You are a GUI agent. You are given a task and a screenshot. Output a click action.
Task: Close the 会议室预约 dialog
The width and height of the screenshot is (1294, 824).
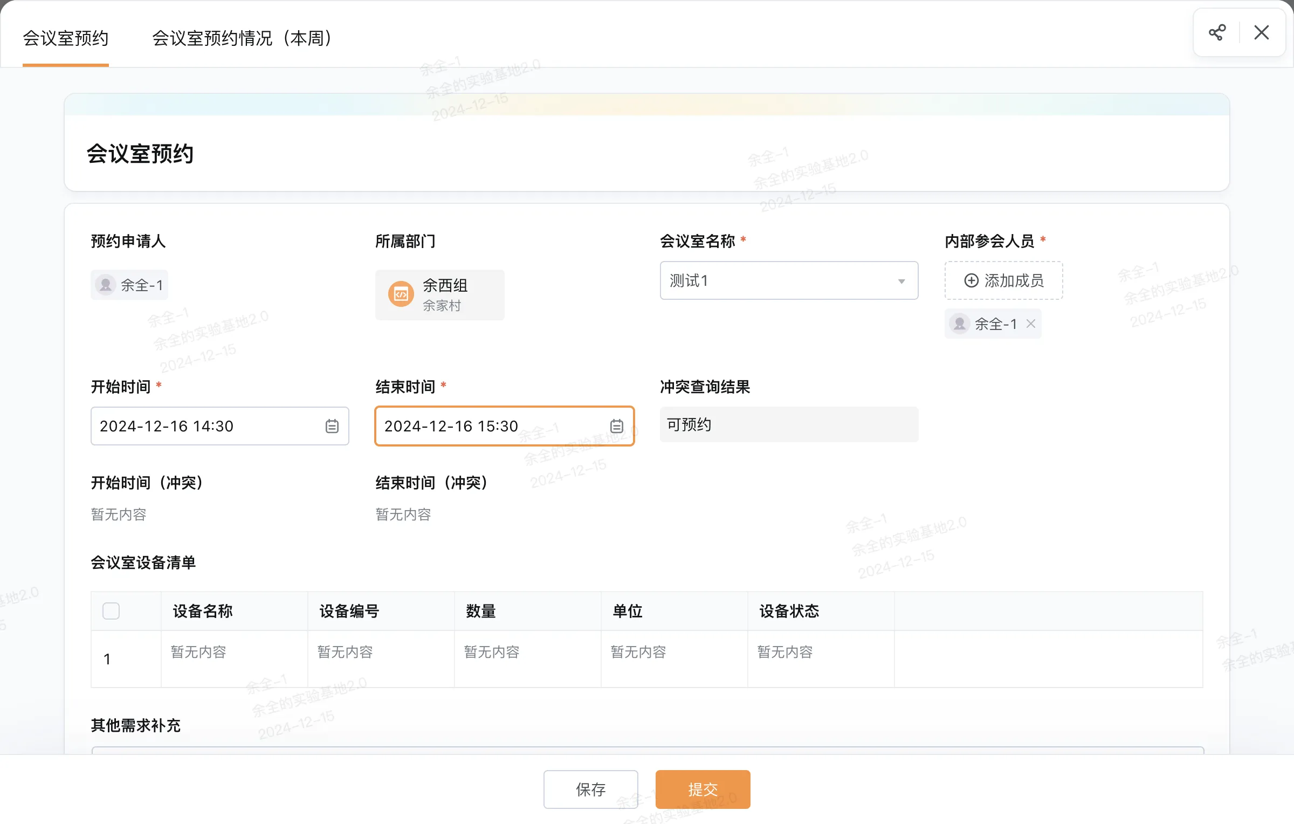[1261, 32]
